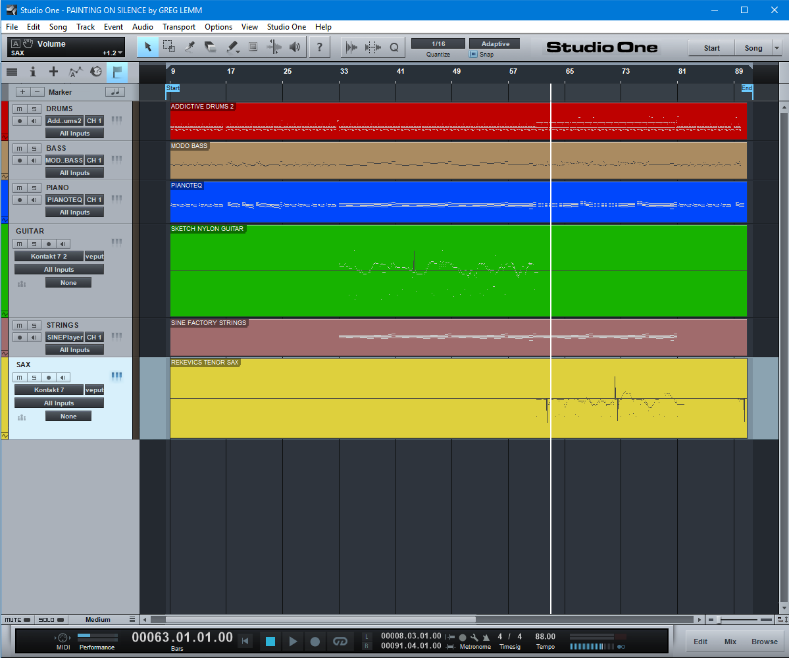Click the MIDI connector icon in transport
This screenshot has width=789, height=658.
click(63, 638)
